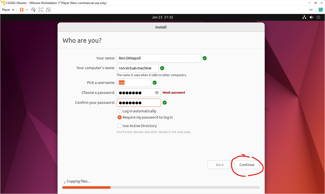Send Ctrl+Alt+Del to the guest OS

coord(33,9)
